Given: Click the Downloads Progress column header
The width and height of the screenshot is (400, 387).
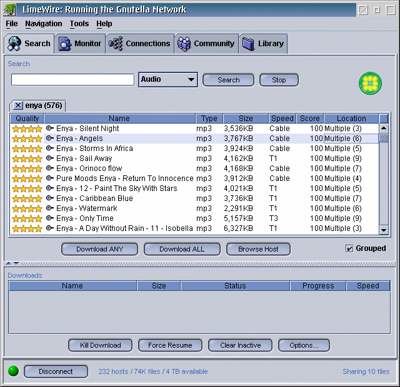Looking at the screenshot, I should 318,286.
